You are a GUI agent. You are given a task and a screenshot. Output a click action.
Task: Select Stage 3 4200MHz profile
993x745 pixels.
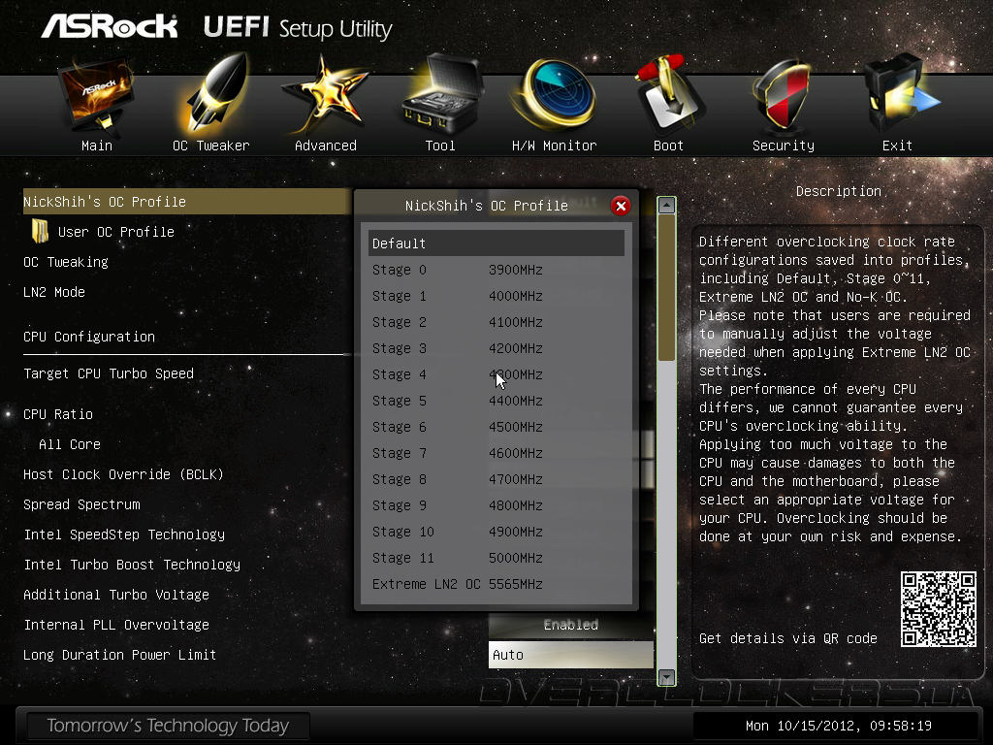pos(496,348)
